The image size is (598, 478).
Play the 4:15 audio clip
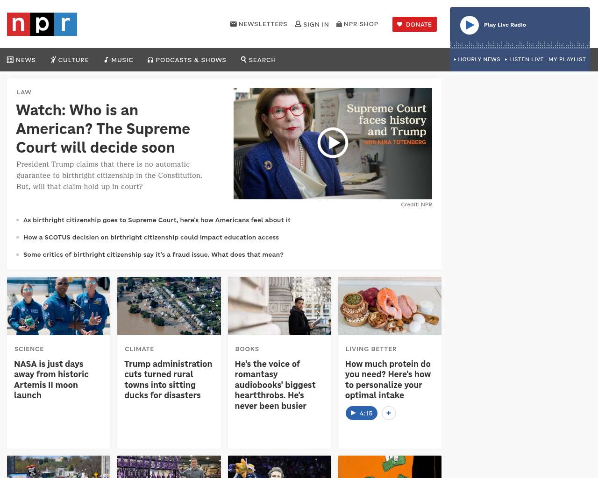point(362,413)
